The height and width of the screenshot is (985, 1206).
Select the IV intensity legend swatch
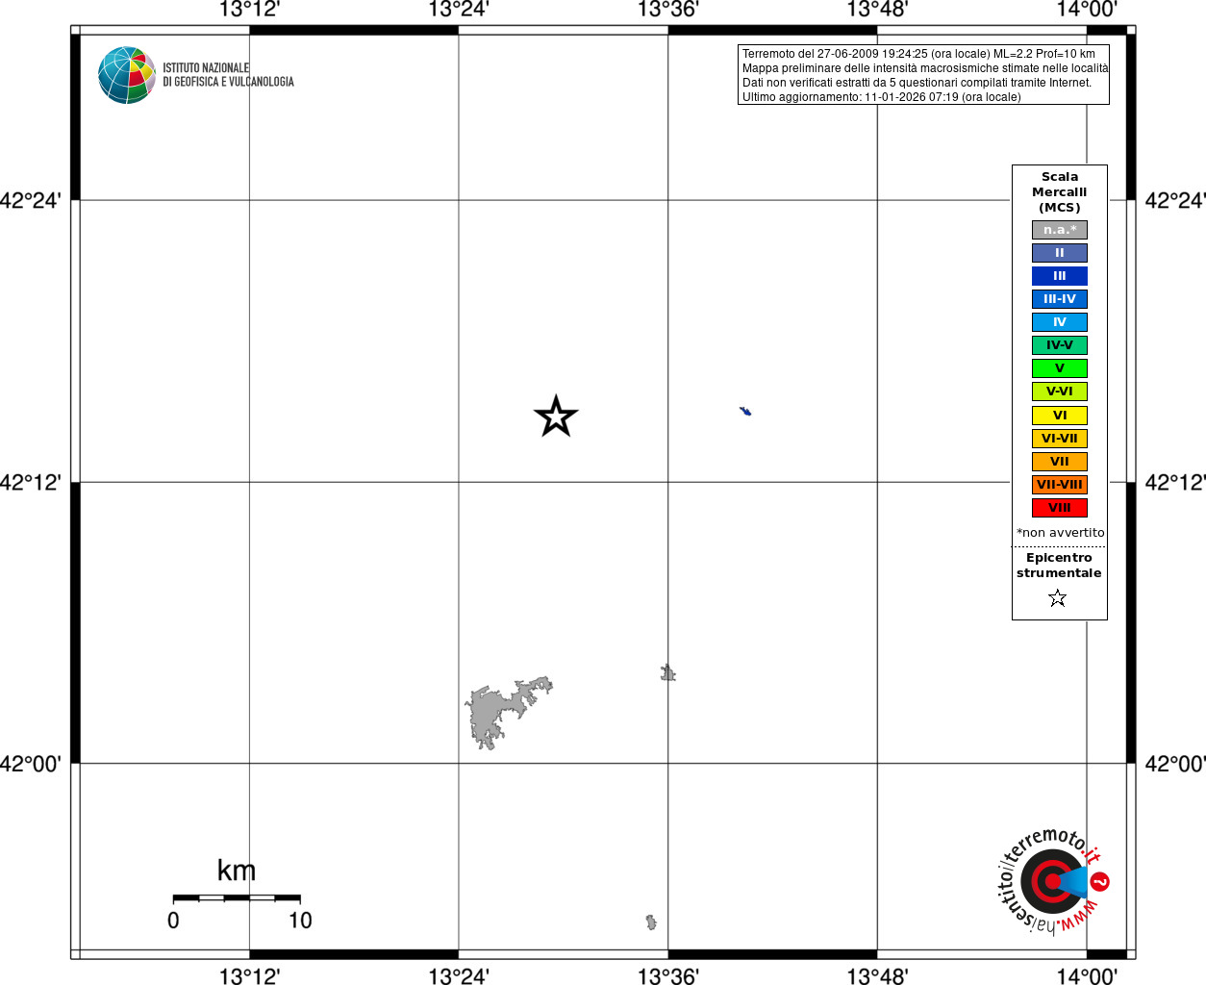(x=1060, y=322)
